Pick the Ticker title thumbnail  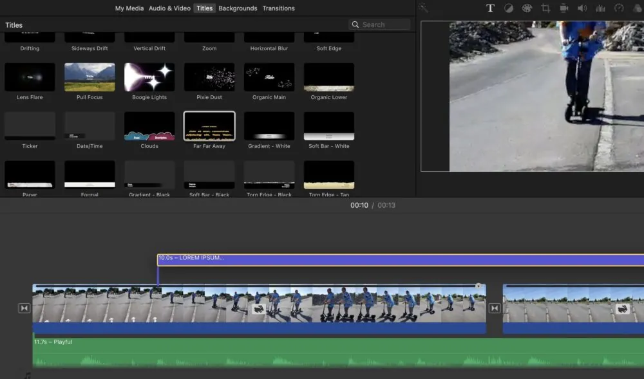[x=30, y=126]
